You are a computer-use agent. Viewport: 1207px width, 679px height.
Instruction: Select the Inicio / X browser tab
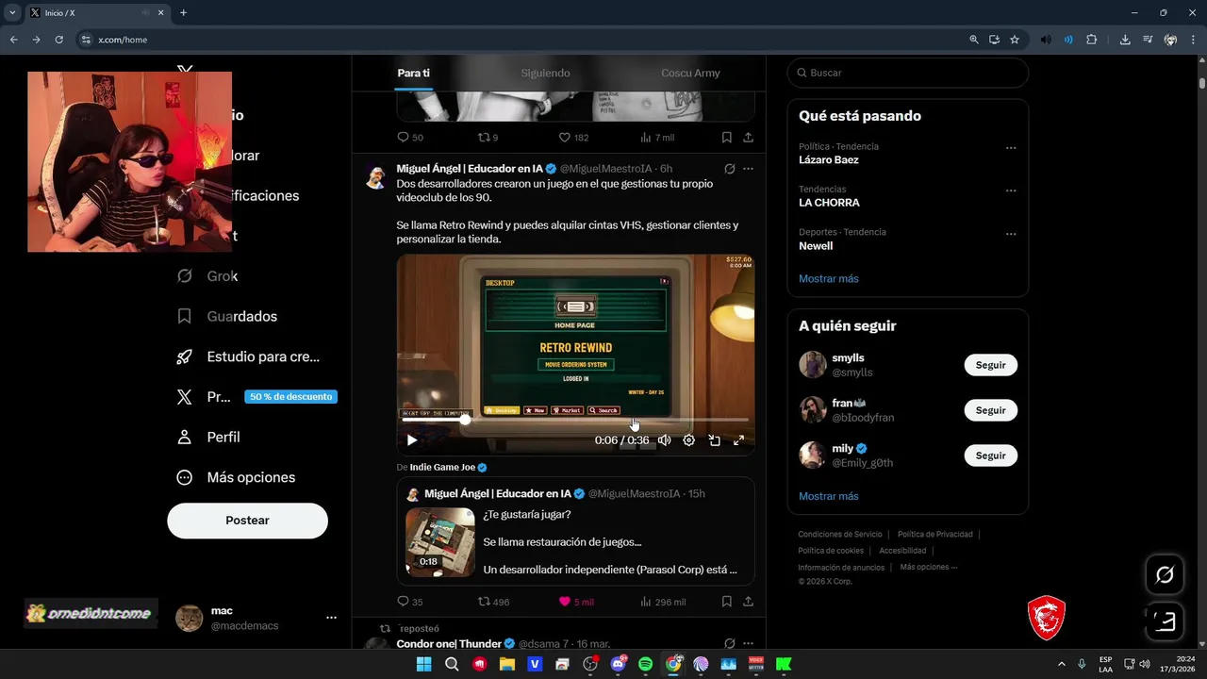click(97, 13)
